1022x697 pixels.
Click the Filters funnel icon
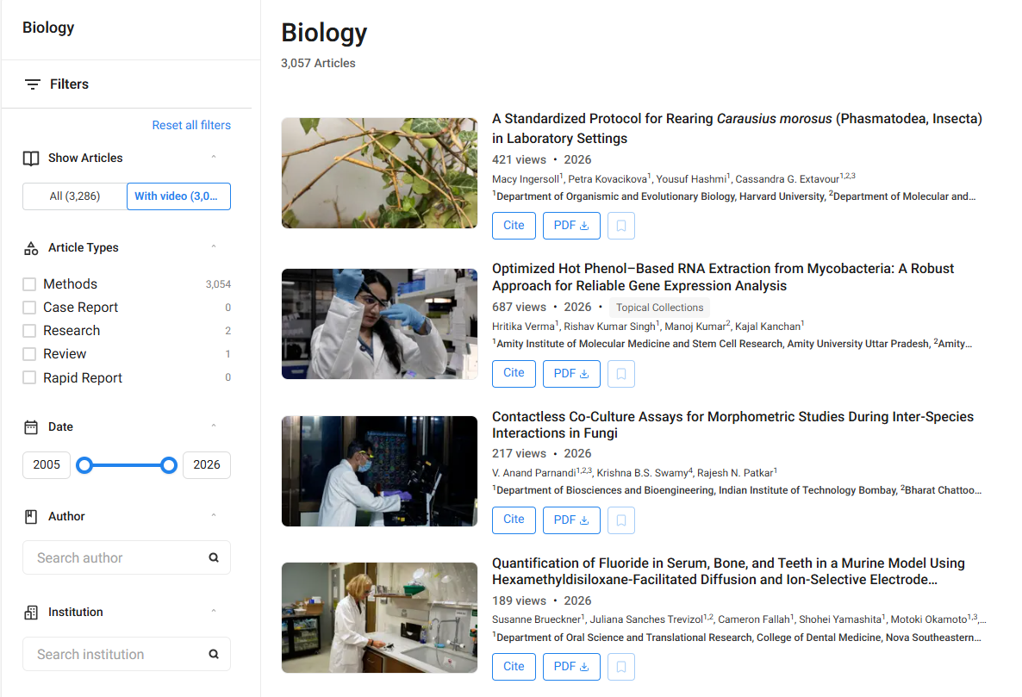(33, 84)
